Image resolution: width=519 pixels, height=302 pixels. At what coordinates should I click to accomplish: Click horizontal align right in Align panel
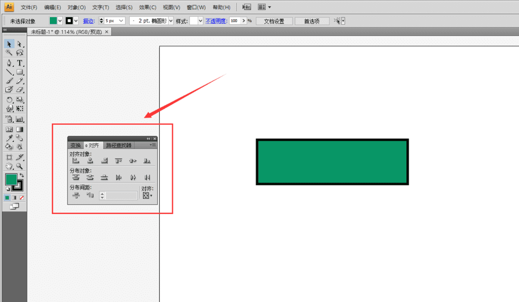[104, 161]
